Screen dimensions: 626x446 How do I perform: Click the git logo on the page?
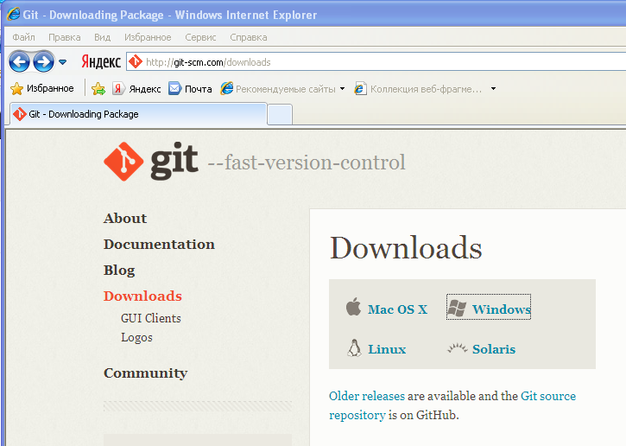tap(151, 162)
